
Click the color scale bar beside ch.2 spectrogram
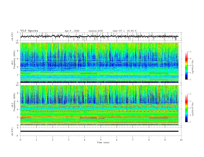186,108
